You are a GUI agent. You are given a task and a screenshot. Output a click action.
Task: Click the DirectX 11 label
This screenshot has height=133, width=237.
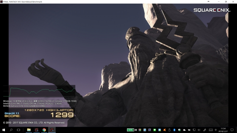(12, 113)
